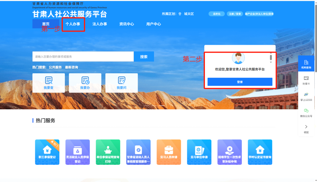Open the 资讯中心 menu tab

click(x=127, y=24)
